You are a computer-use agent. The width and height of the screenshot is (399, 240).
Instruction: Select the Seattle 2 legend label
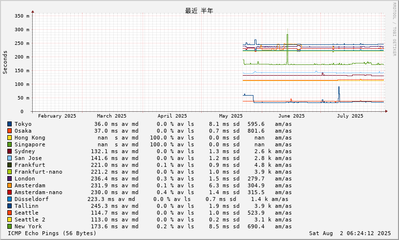coord(30,220)
